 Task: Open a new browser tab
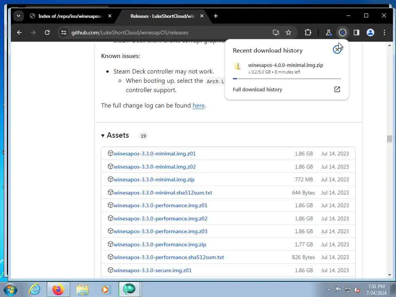coord(216,16)
